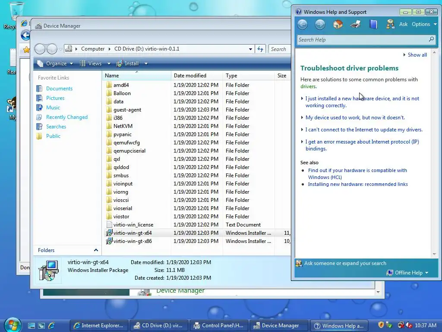This screenshot has width=442, height=332.
Task: Go forward in Windows Help and Support
Action: [320, 24]
